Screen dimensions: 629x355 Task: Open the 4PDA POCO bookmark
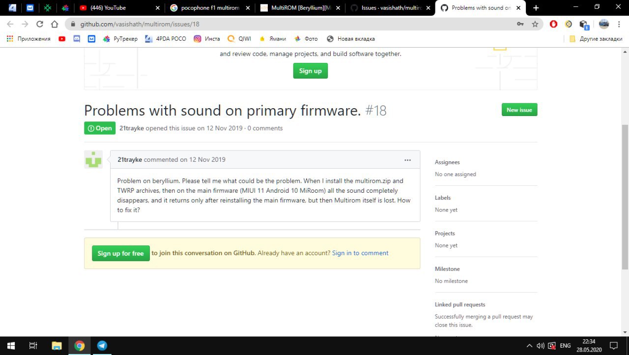[x=166, y=39]
